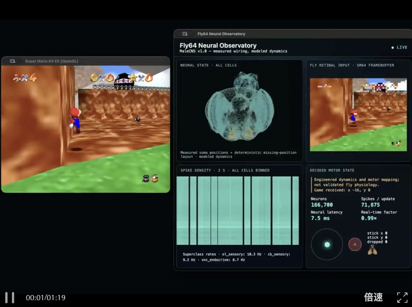Click the Fly64 Neural Observatory title bar text
Viewport: 412px width, 307px height.
point(221,34)
